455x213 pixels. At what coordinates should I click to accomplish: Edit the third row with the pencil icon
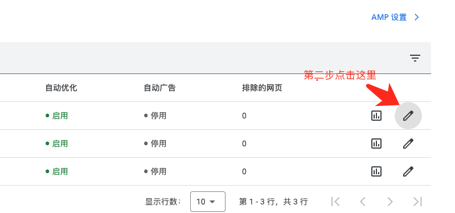(408, 171)
